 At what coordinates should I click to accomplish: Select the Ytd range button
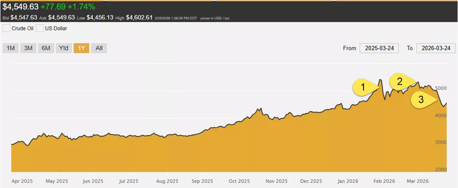click(x=64, y=48)
